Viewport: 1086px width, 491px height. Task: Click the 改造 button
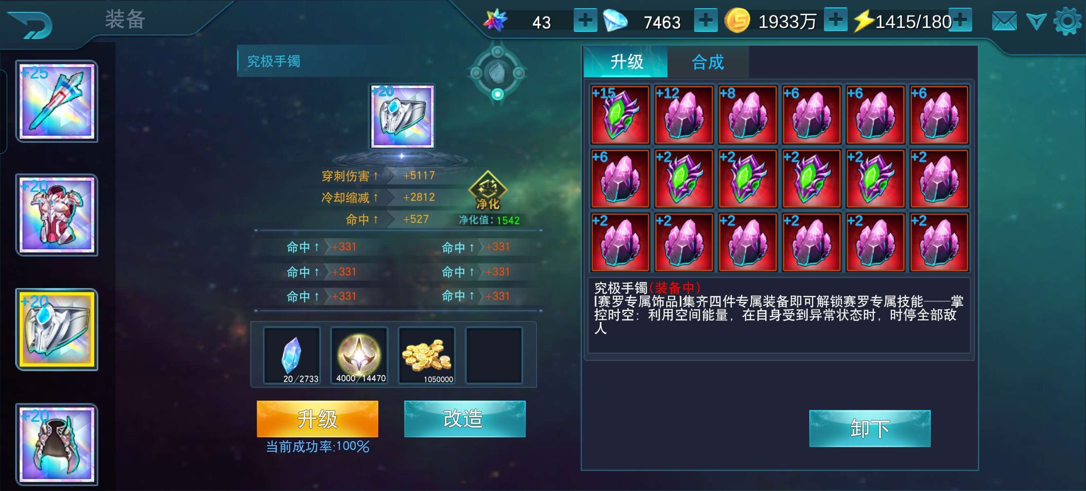click(x=465, y=419)
